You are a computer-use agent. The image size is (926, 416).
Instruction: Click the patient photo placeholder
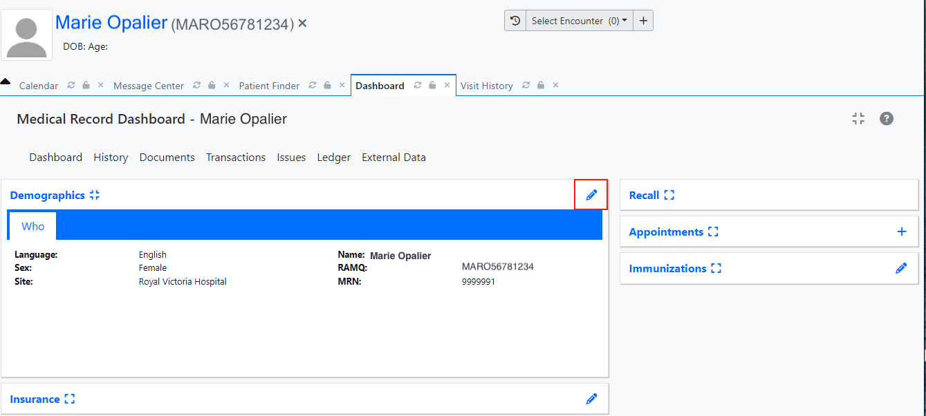[26, 35]
